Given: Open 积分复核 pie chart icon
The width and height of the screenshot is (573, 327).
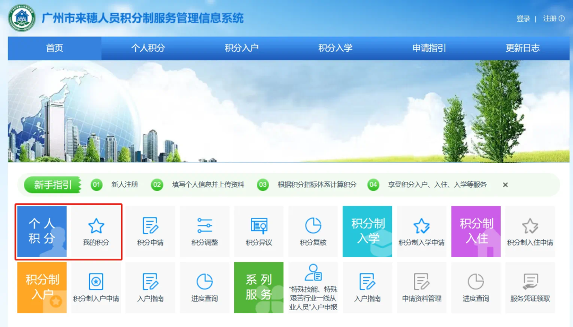Looking at the screenshot, I should (x=313, y=231).
